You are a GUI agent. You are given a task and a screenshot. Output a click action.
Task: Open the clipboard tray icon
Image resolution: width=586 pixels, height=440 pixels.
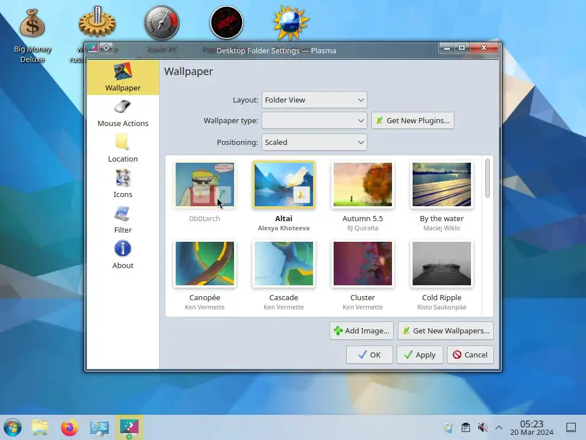click(x=466, y=427)
